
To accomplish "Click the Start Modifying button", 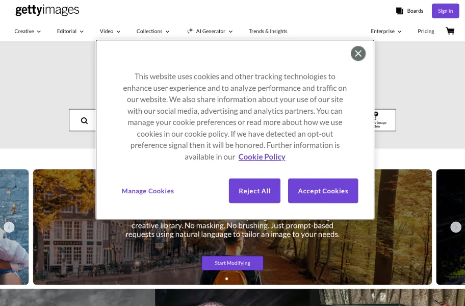I will tap(232, 263).
